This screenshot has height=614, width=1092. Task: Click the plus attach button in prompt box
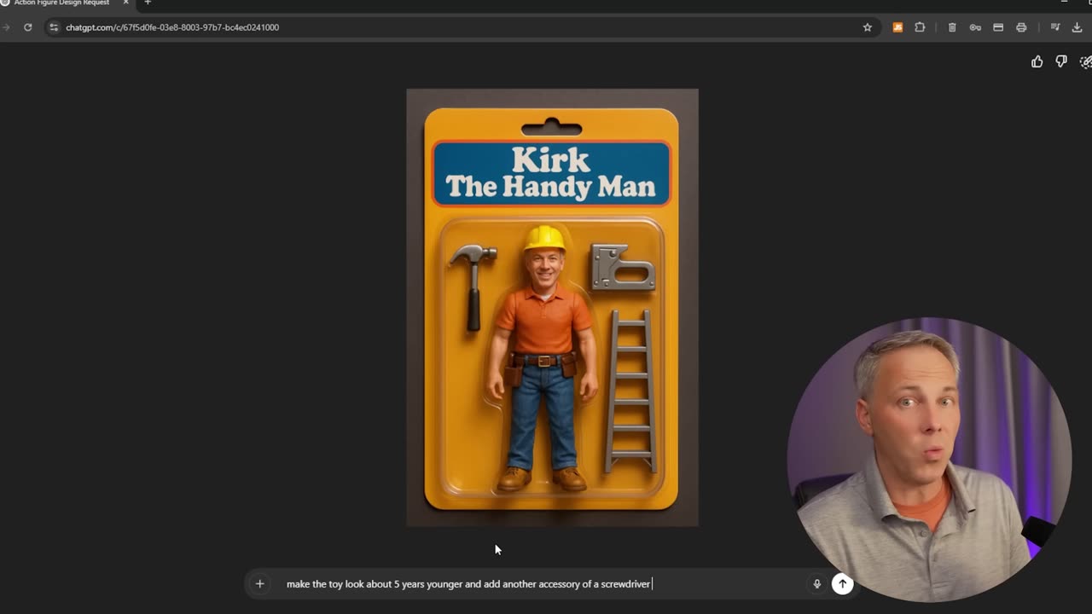click(x=260, y=584)
